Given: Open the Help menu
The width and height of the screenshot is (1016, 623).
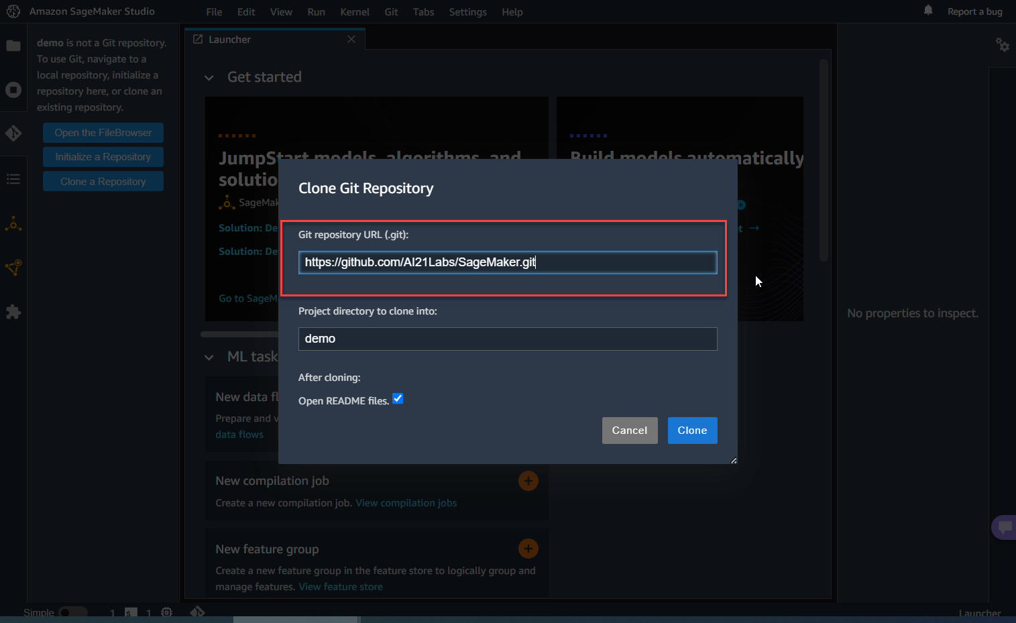Looking at the screenshot, I should (x=512, y=12).
